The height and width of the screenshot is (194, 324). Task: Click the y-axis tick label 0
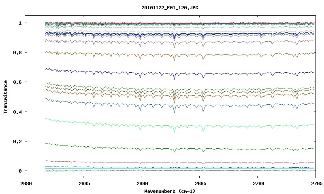pos(20,171)
